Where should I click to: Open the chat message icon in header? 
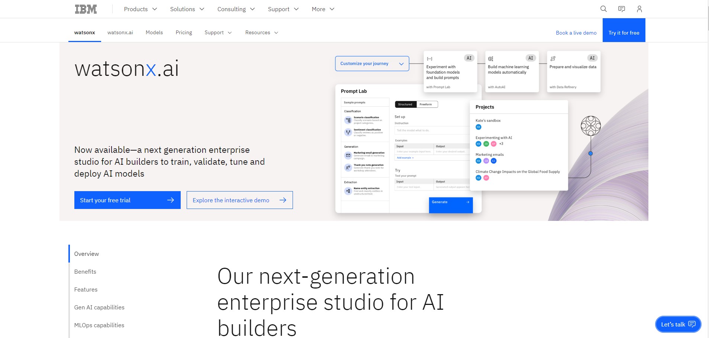tap(621, 9)
